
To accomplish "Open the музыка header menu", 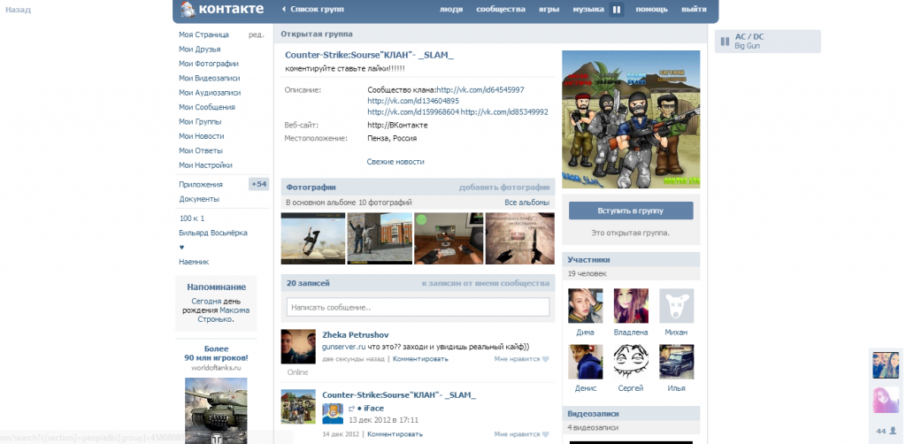I will pyautogui.click(x=587, y=9).
